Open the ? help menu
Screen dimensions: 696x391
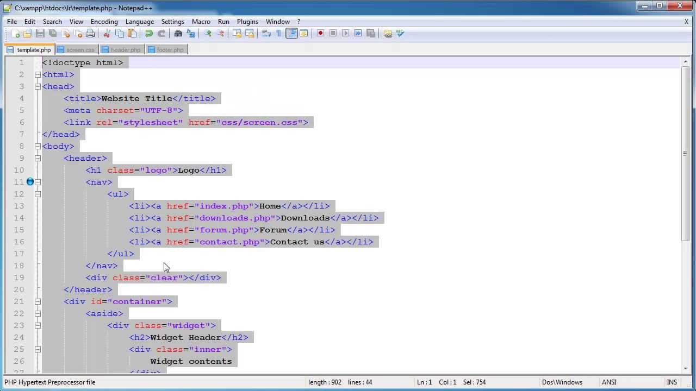tap(299, 22)
